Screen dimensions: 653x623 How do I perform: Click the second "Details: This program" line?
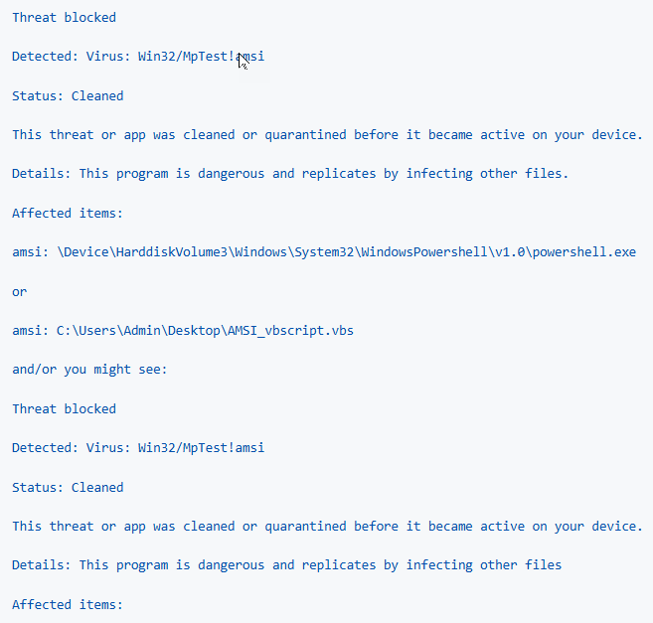coord(286,565)
